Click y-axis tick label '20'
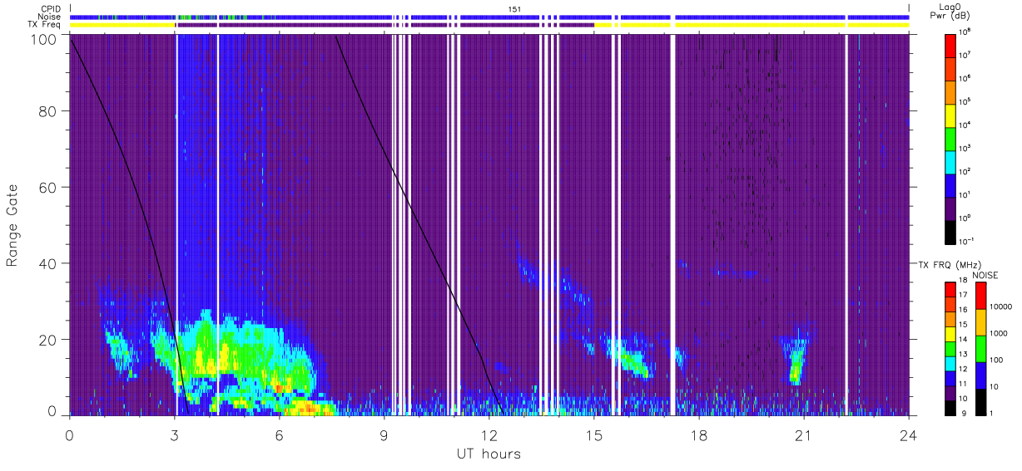 [47, 339]
